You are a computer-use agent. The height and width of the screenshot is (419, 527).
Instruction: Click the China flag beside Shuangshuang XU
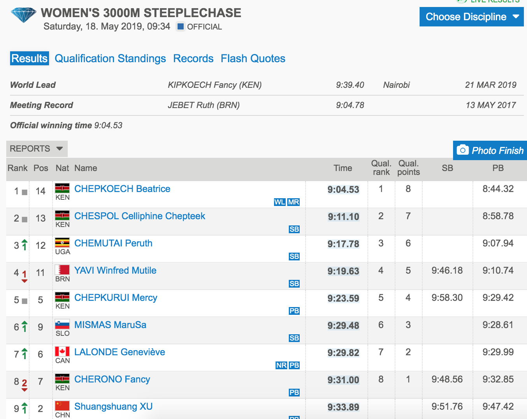(62, 406)
